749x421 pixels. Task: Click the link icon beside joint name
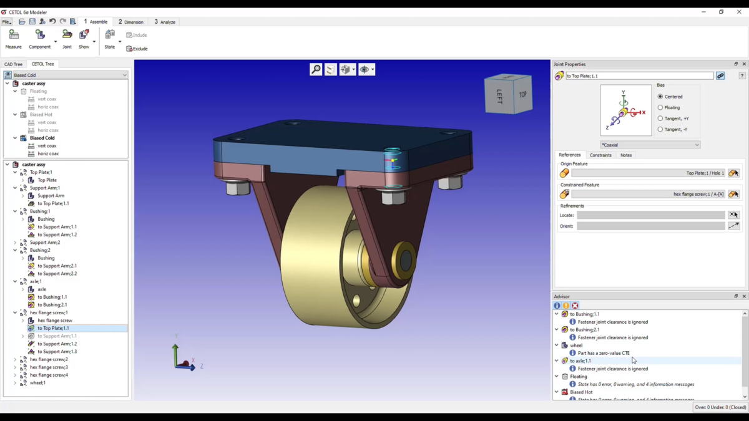[x=720, y=75]
